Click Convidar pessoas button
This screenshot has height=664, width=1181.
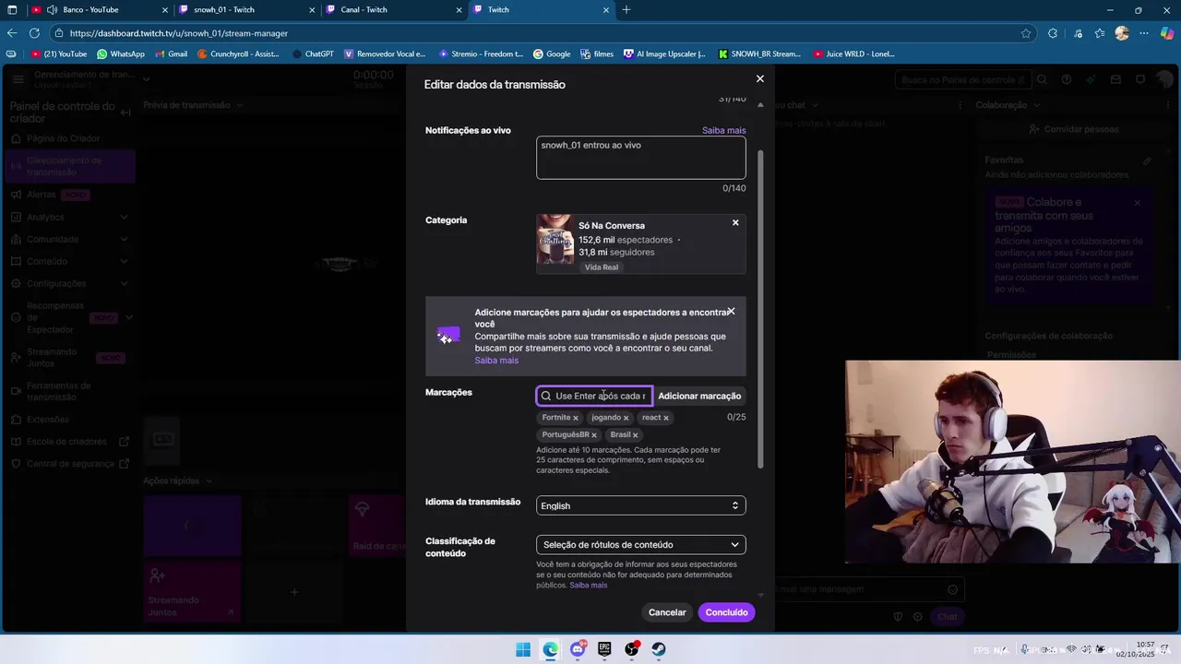click(x=1073, y=129)
